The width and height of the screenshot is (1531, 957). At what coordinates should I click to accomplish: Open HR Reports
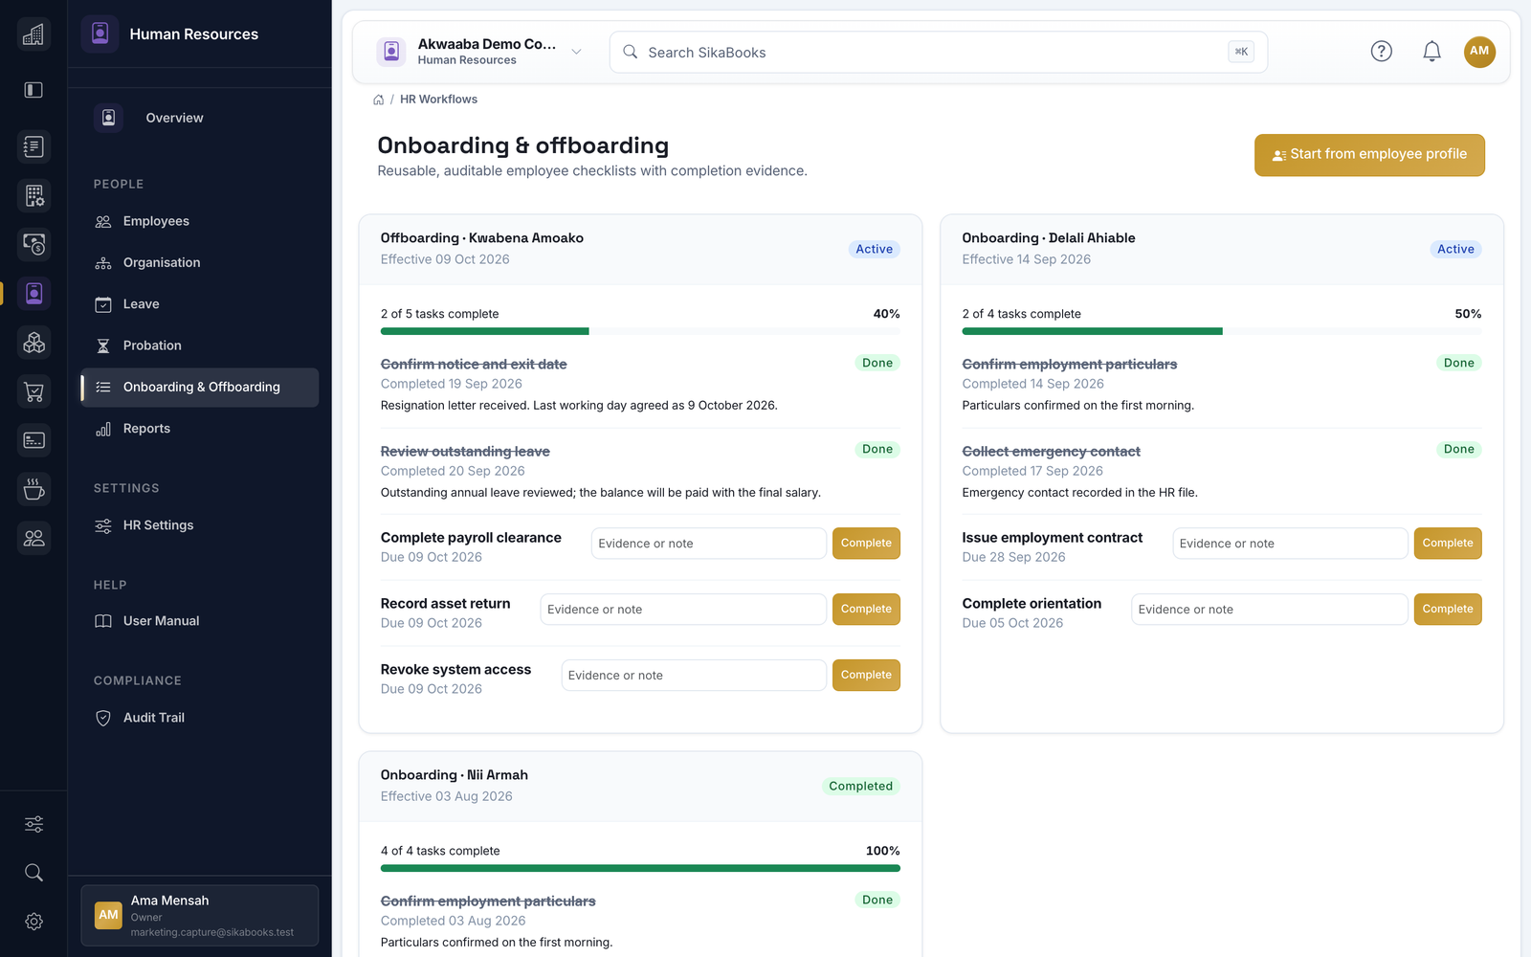(200, 429)
